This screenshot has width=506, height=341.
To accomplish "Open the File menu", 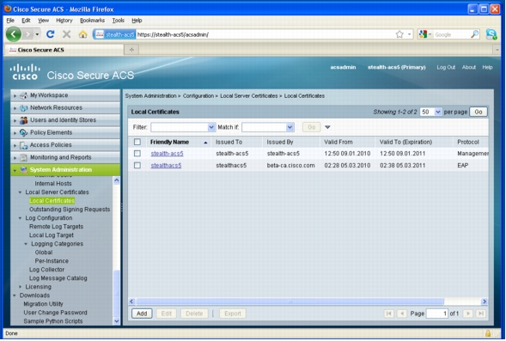I will (x=10, y=21).
